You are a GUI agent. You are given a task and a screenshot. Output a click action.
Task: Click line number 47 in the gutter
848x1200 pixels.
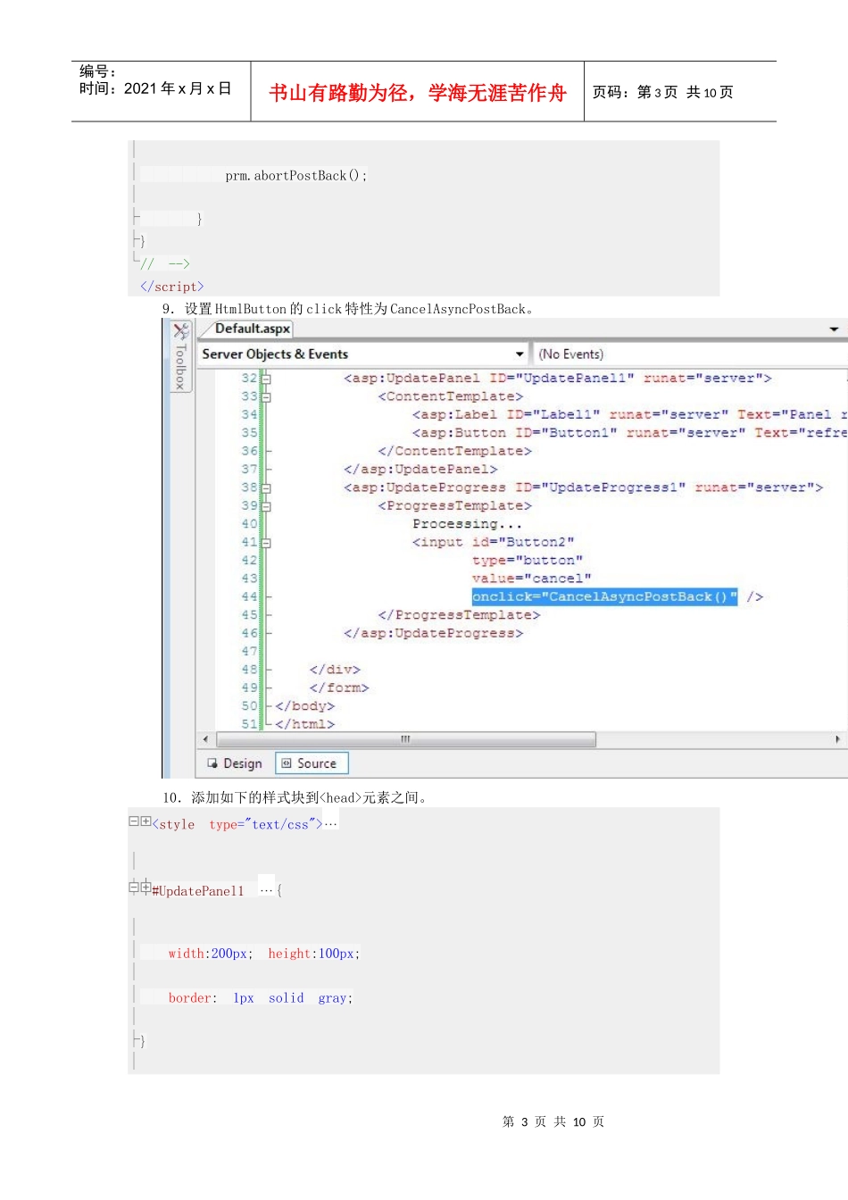(249, 652)
